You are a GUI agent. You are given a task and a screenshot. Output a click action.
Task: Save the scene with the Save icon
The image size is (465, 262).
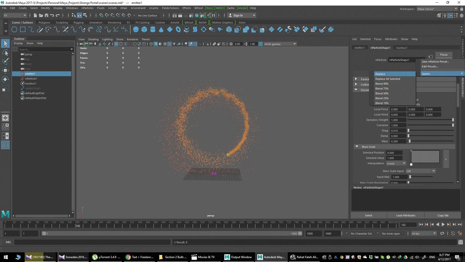pos(46,16)
